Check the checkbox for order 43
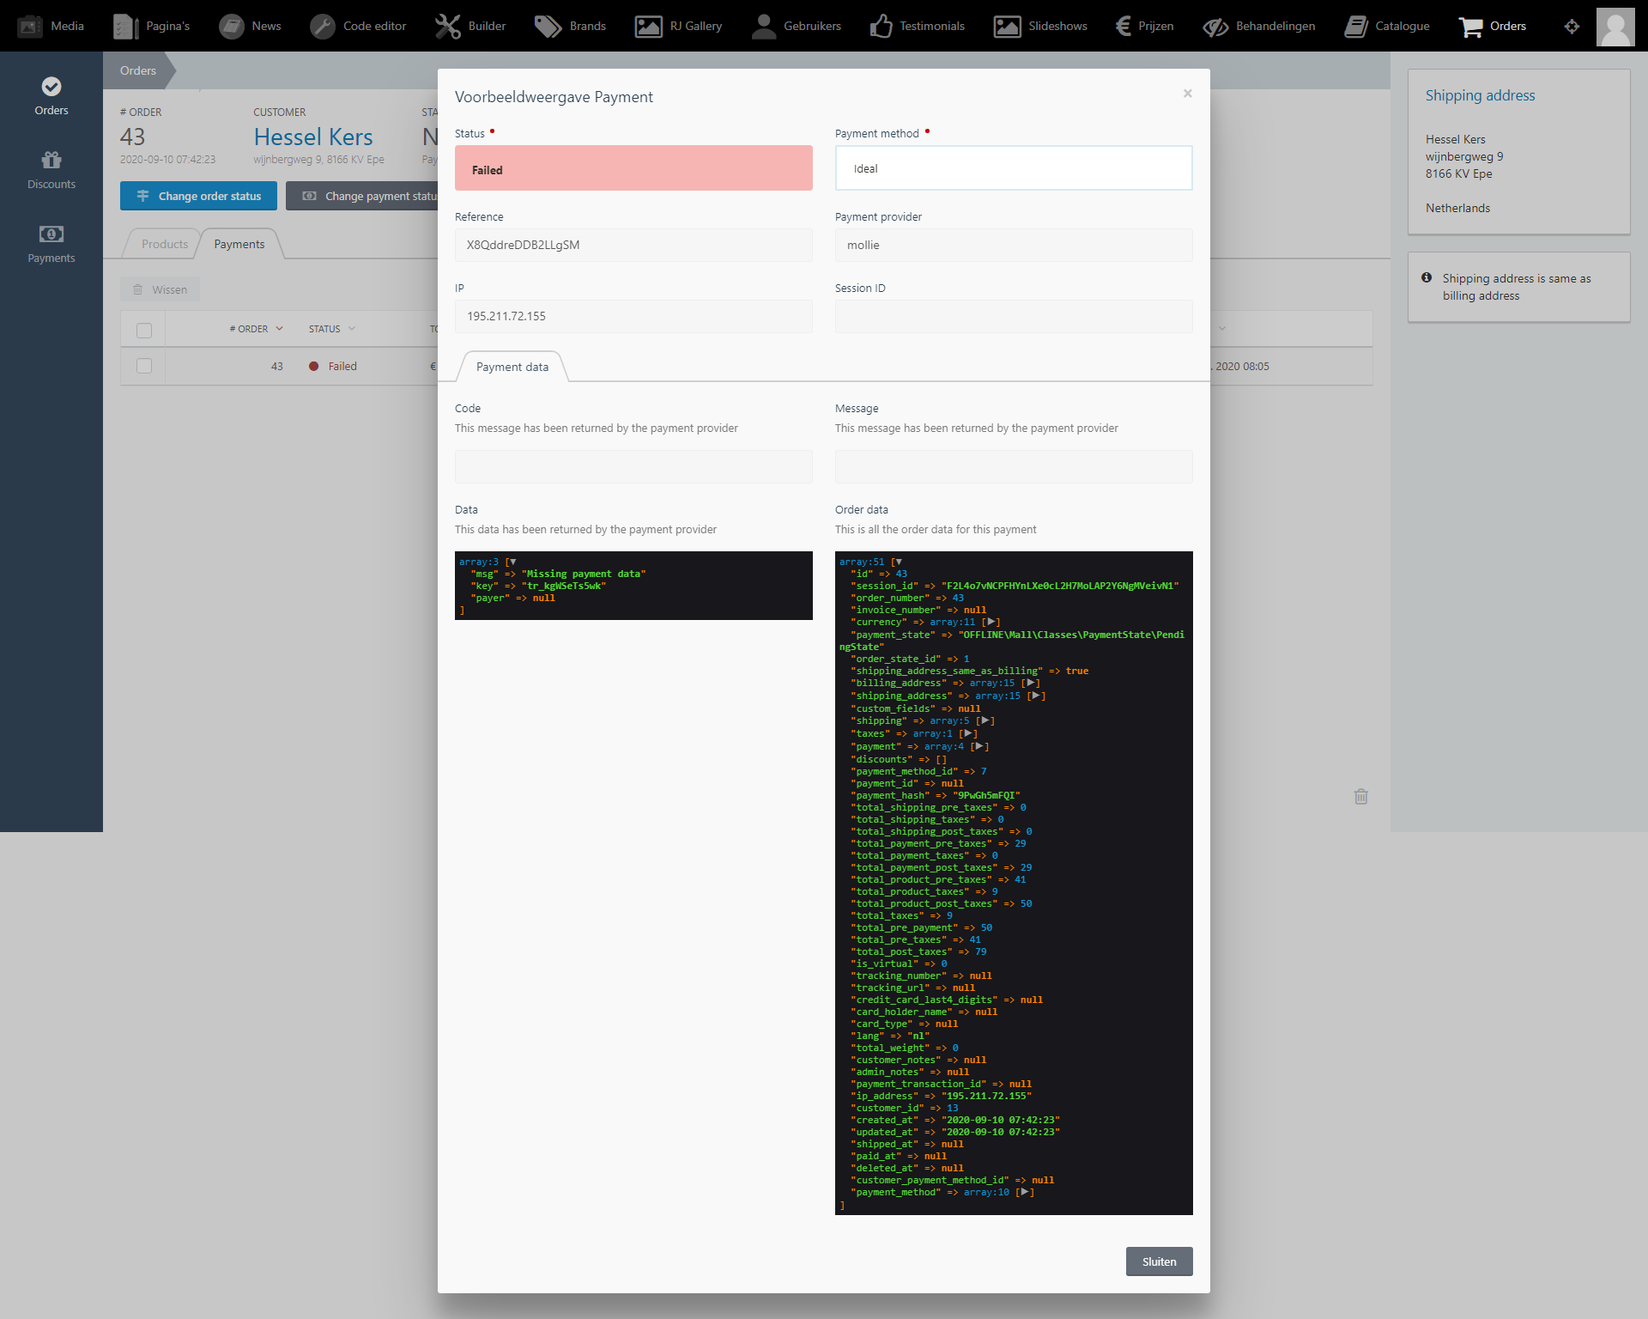 [x=143, y=365]
